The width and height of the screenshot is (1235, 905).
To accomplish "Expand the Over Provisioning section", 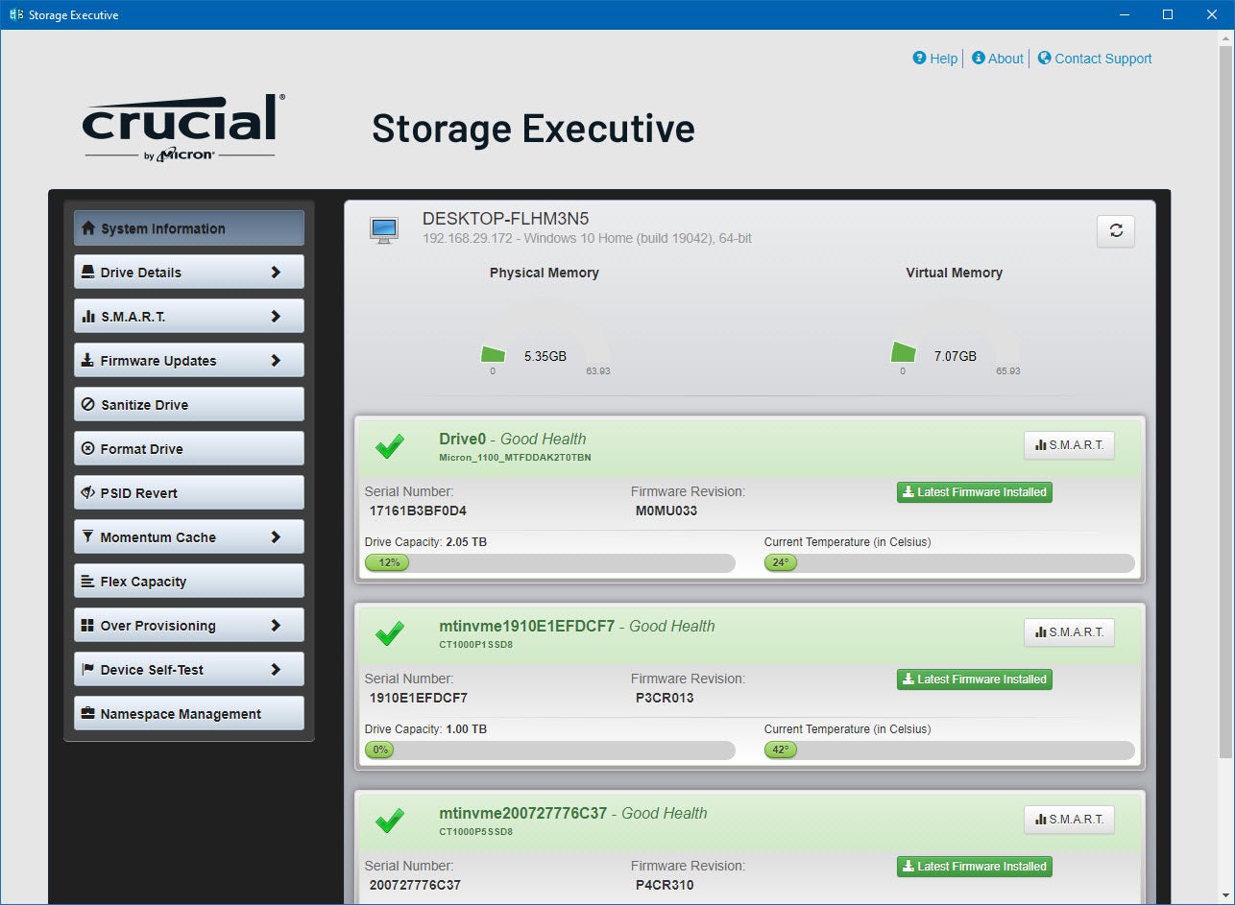I will point(188,625).
